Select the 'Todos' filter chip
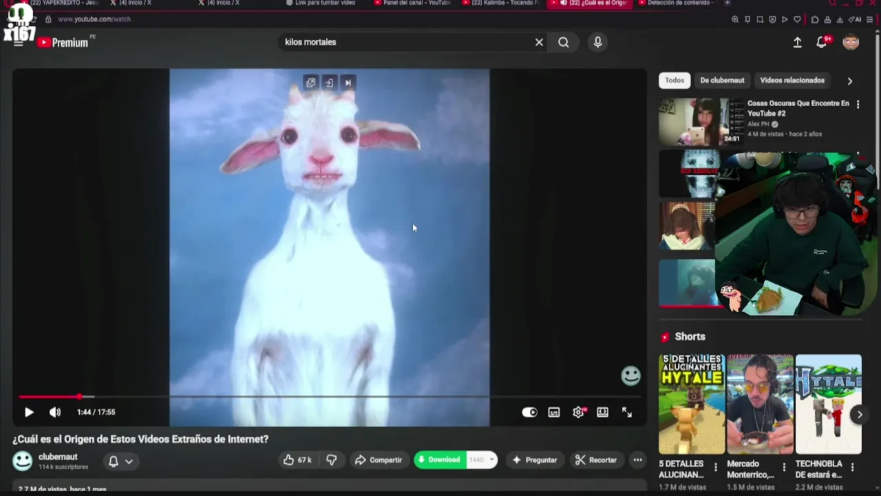The height and width of the screenshot is (496, 881). pyautogui.click(x=675, y=80)
